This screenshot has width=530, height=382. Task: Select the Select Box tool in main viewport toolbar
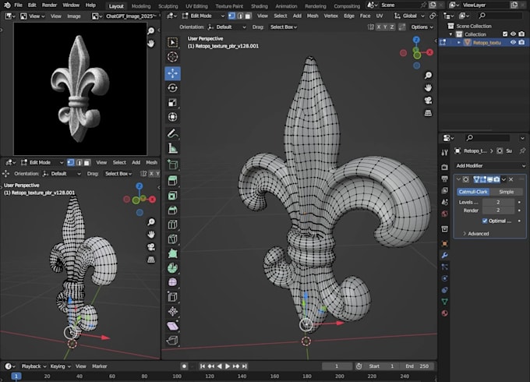(172, 42)
